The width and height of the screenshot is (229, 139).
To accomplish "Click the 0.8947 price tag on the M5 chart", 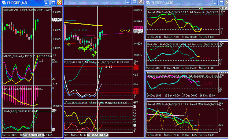I will pos(57,19).
